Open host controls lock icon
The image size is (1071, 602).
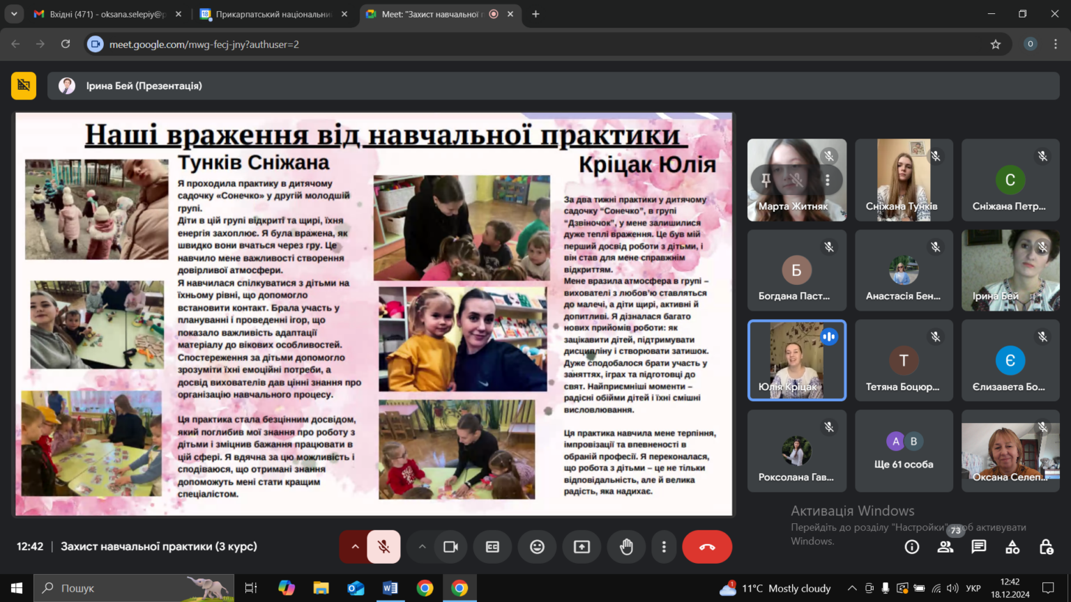(1046, 547)
